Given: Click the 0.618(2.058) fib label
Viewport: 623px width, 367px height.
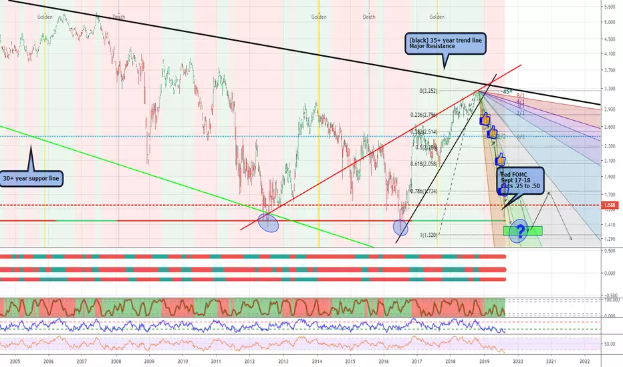Looking at the screenshot, I should click(424, 163).
